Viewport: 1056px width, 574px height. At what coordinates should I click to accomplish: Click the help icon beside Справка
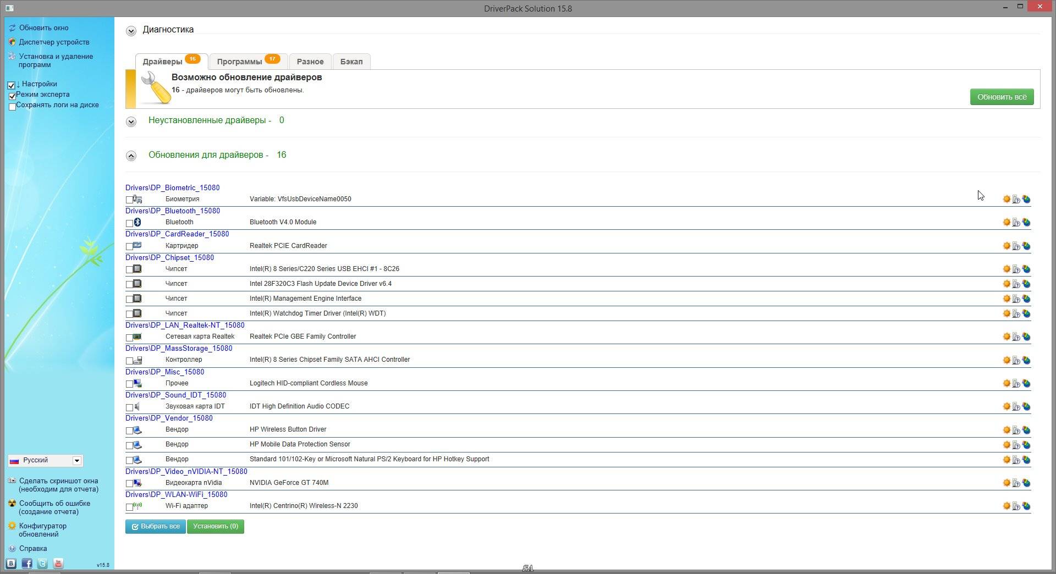[12, 549]
